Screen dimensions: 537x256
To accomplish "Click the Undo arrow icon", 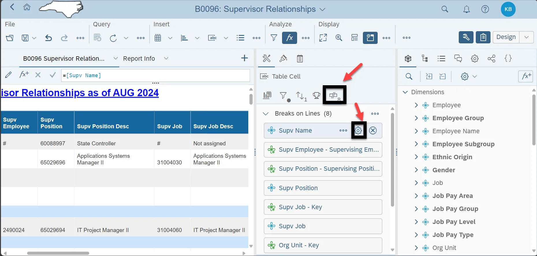I will [x=49, y=38].
